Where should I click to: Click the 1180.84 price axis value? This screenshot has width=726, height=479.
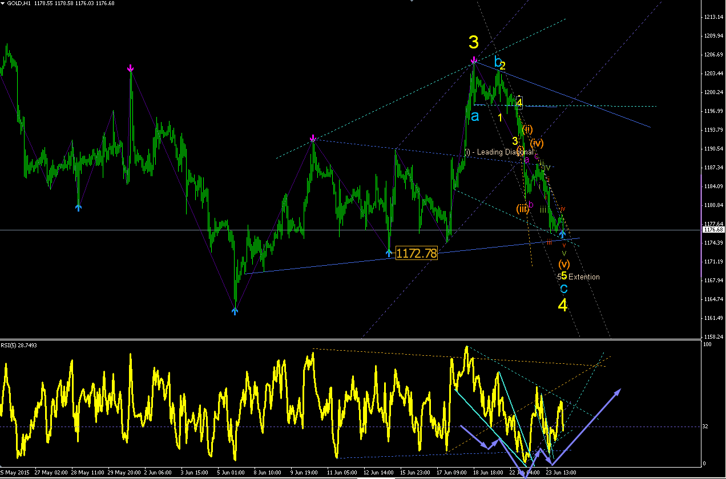coord(713,205)
